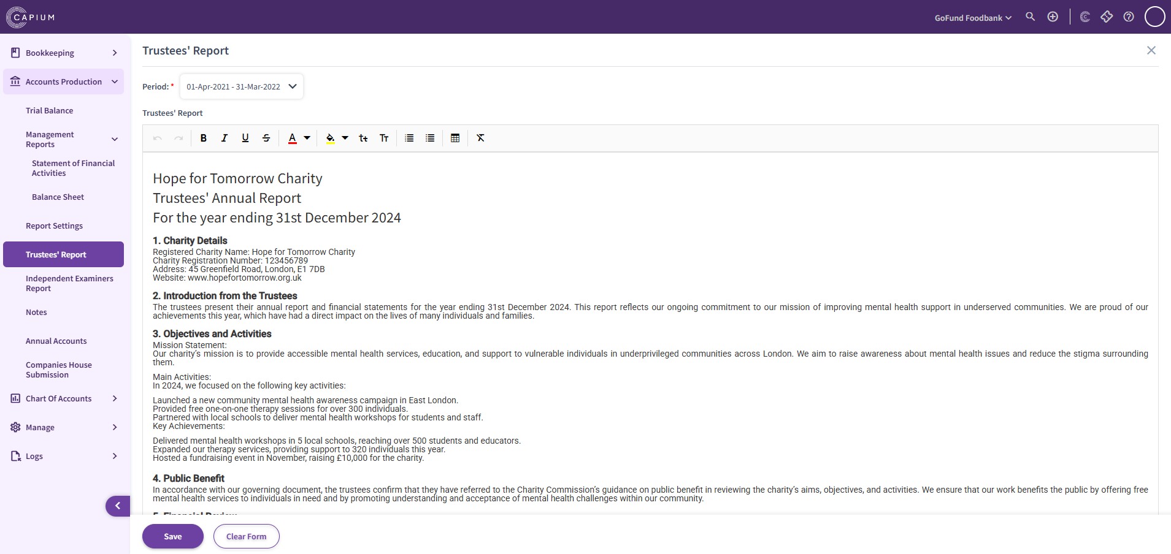
Task: Select Trustees' Report in the sidebar
Action: [x=64, y=254]
